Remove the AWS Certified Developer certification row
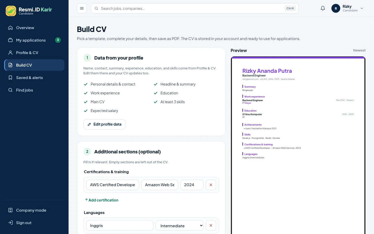 click(211, 185)
